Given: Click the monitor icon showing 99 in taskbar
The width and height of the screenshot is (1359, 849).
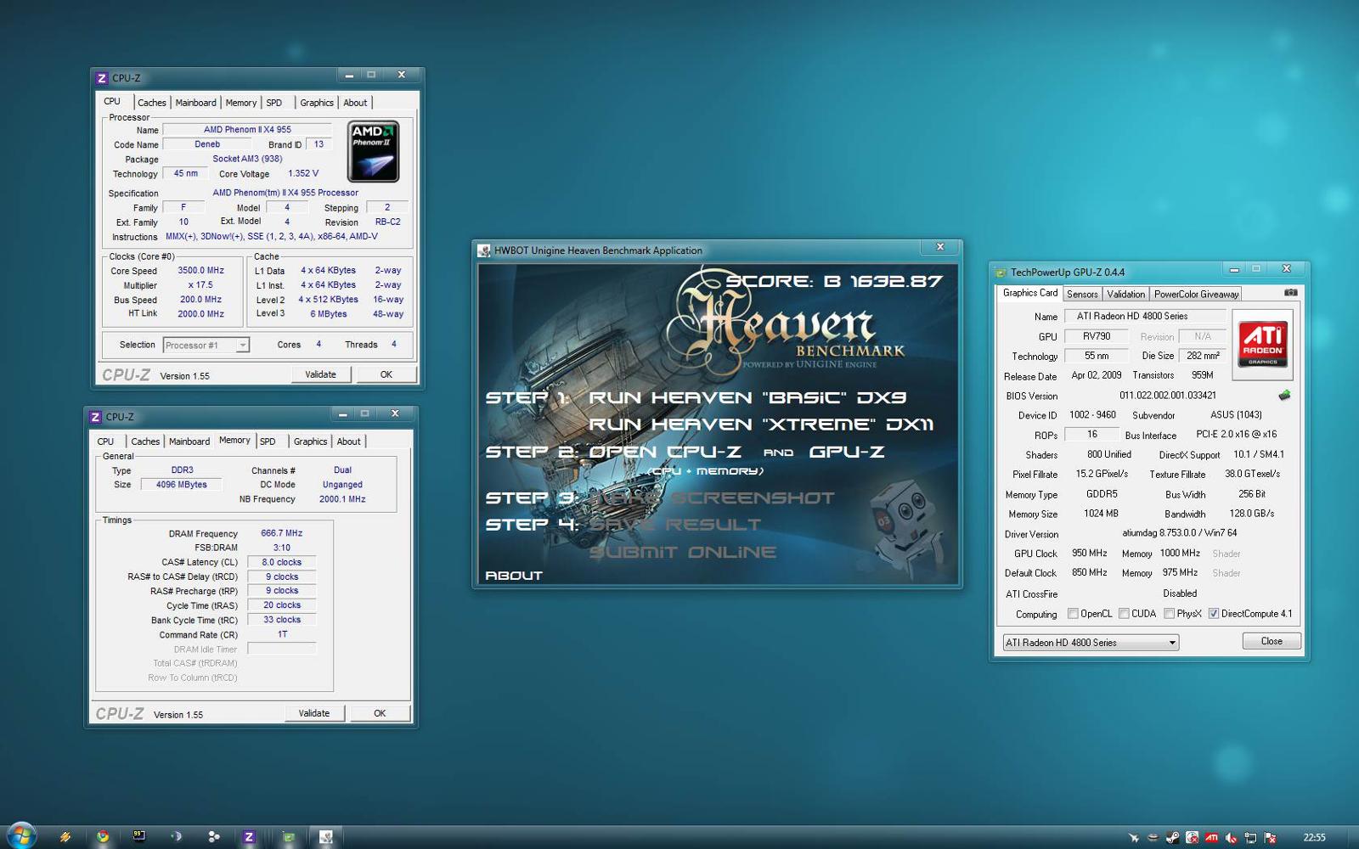Looking at the screenshot, I should 139,836.
